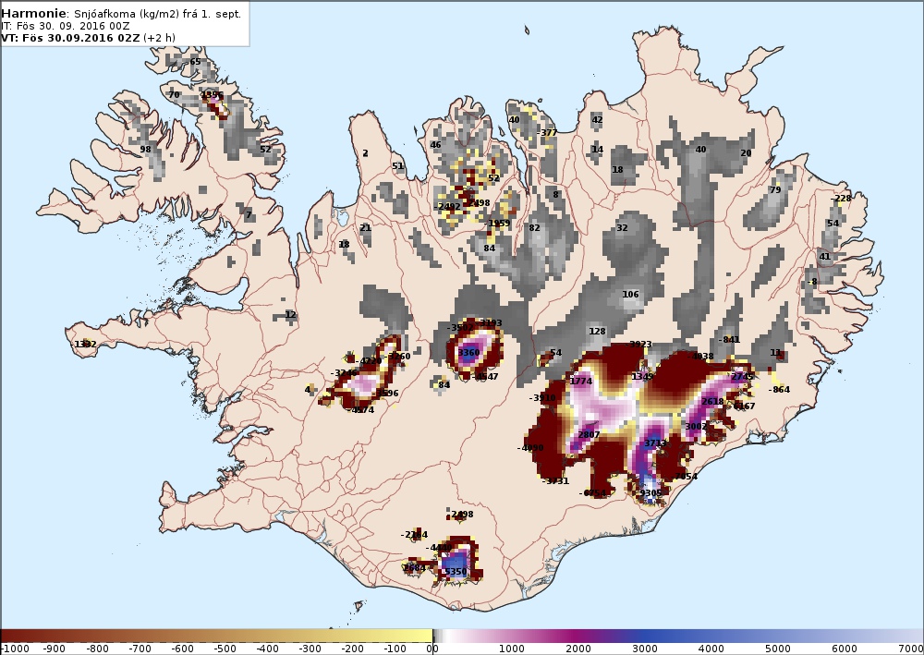
Task: Click the map value '5350' on the southern glacier
Action: (456, 571)
